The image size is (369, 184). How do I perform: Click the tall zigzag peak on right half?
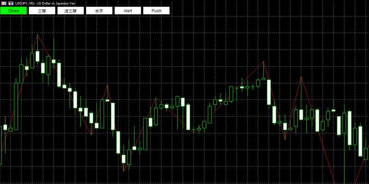coord(263,62)
